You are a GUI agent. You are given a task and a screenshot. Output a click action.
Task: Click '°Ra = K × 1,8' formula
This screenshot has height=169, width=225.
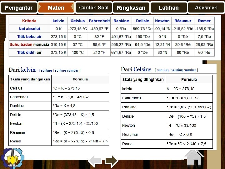(x=64, y=106)
